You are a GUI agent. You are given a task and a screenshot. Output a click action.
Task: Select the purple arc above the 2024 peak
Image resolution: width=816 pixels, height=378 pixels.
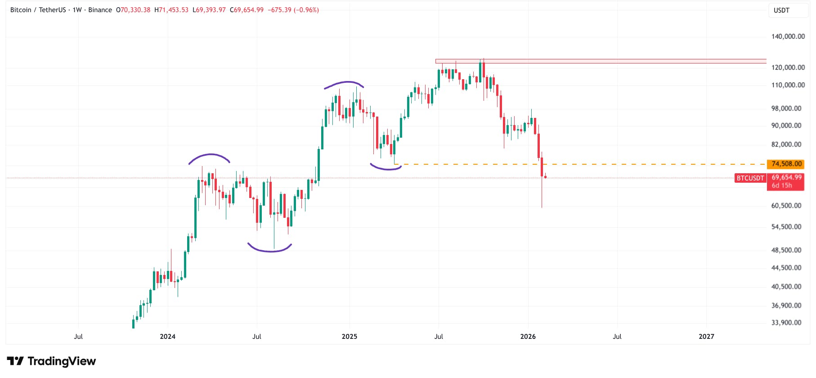click(210, 155)
